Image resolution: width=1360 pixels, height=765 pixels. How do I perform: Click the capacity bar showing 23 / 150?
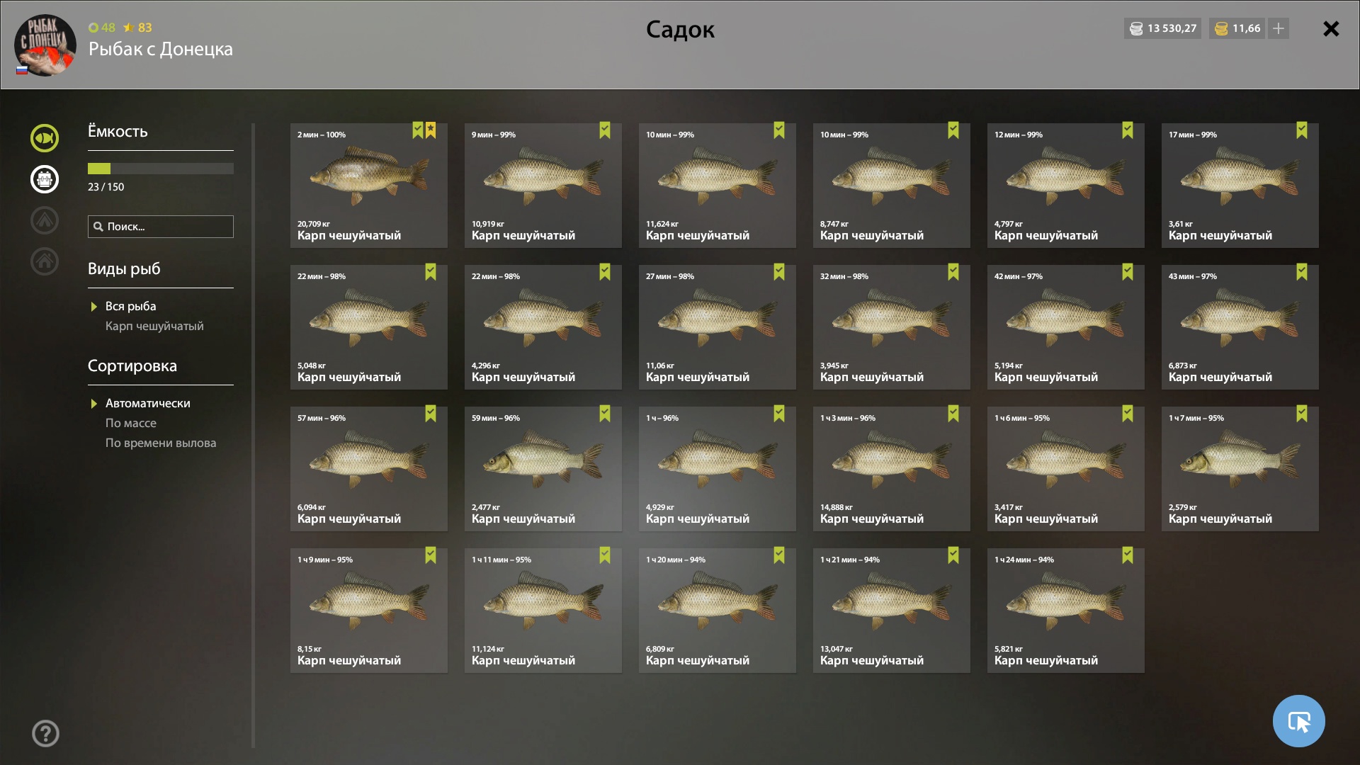161,169
